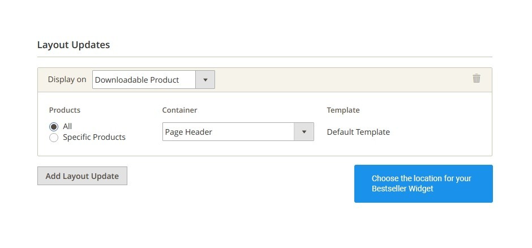Click the Display on label
The width and height of the screenshot is (532, 248).
coord(67,79)
